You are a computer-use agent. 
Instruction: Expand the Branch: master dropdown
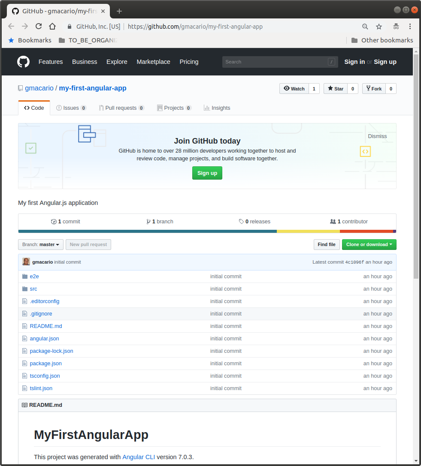[x=41, y=245]
